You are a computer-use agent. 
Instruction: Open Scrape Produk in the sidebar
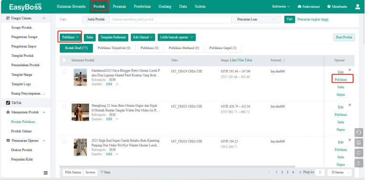22,28
